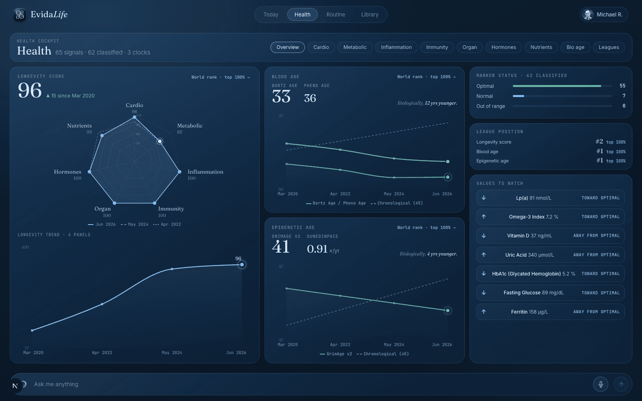Click down arrow icon beside Lp(a)

[x=484, y=198]
